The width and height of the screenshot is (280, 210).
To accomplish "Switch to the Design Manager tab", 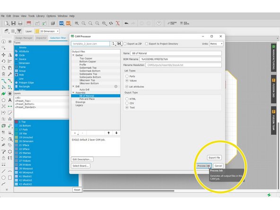I will (24, 38).
